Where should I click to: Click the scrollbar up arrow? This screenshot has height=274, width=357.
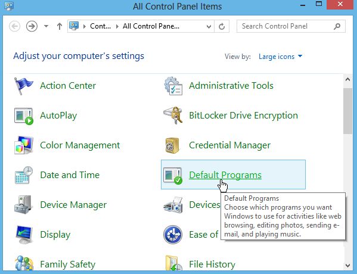point(347,79)
